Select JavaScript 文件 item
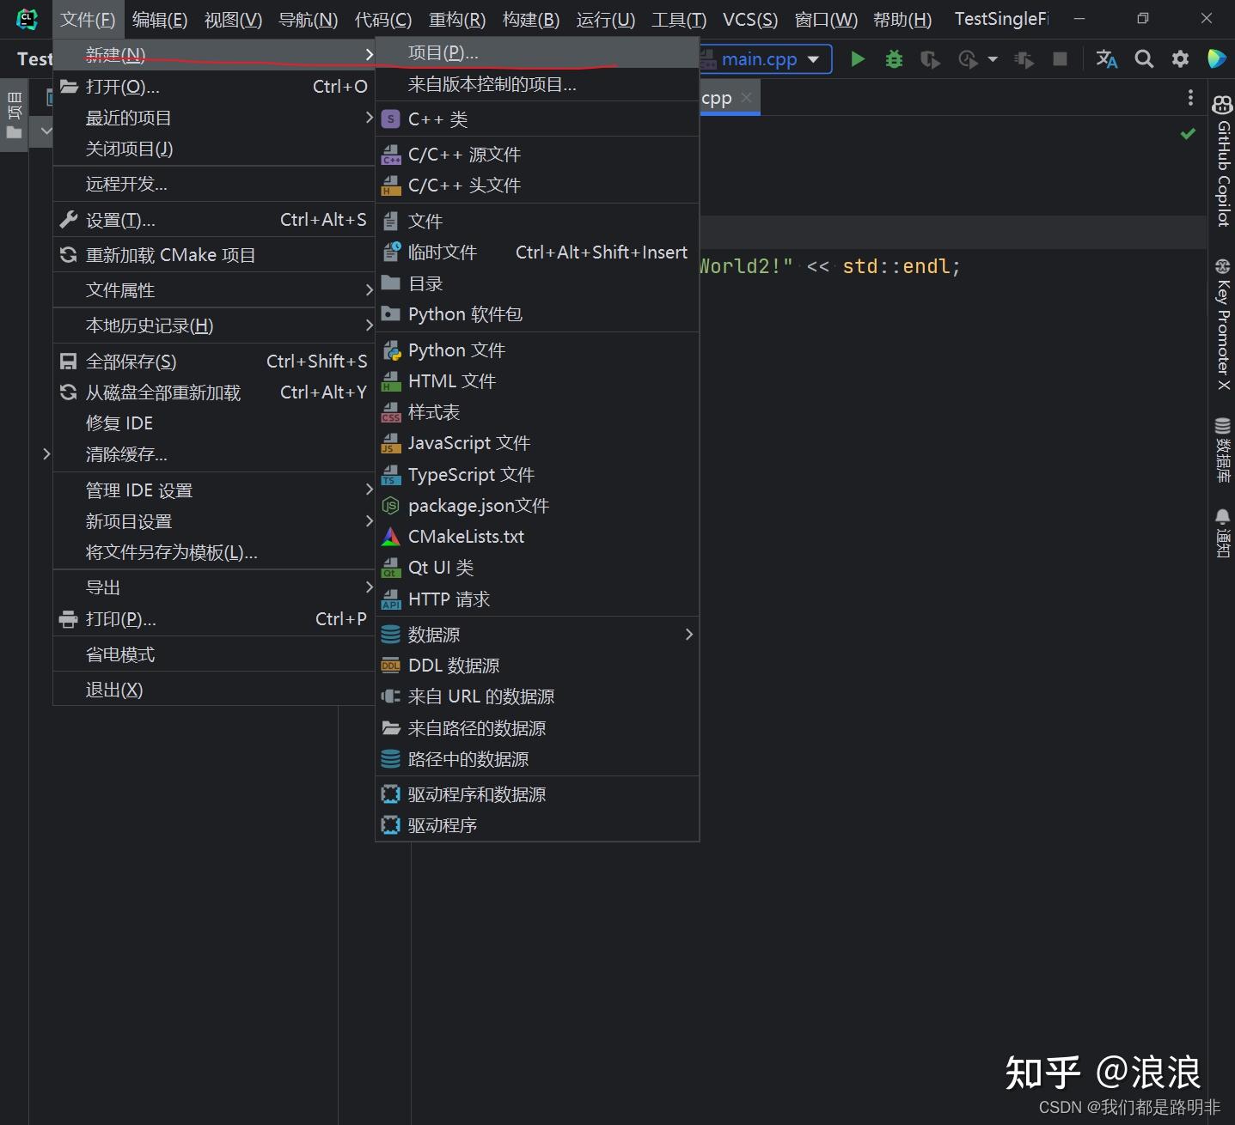The height and width of the screenshot is (1125, 1235). tap(537, 443)
